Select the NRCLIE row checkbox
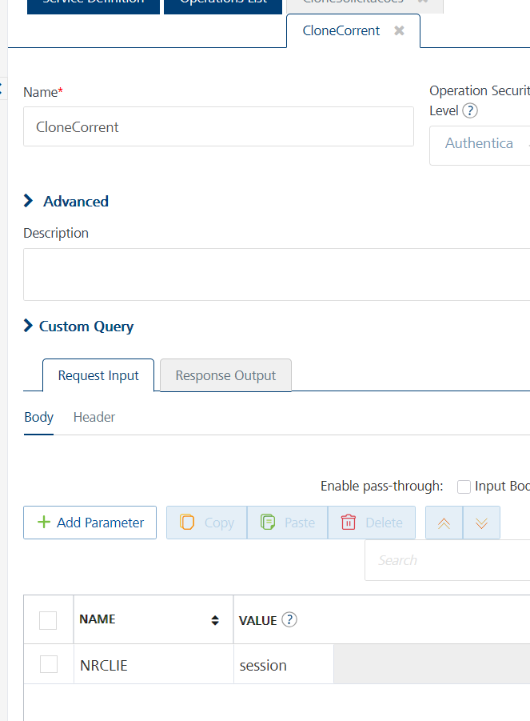 (49, 664)
